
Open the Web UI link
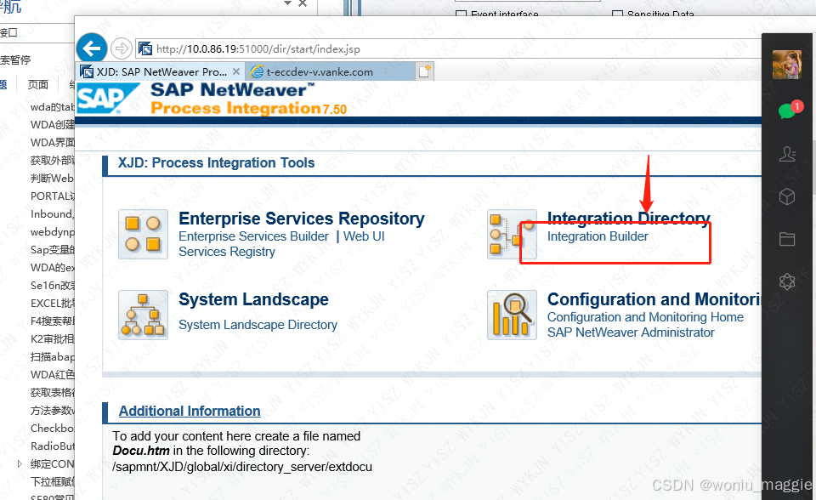coord(364,236)
